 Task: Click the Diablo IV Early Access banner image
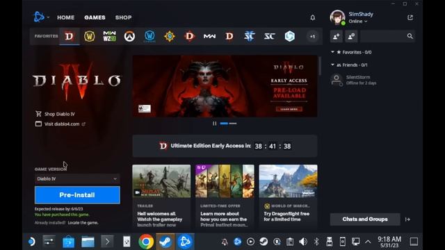point(225,86)
